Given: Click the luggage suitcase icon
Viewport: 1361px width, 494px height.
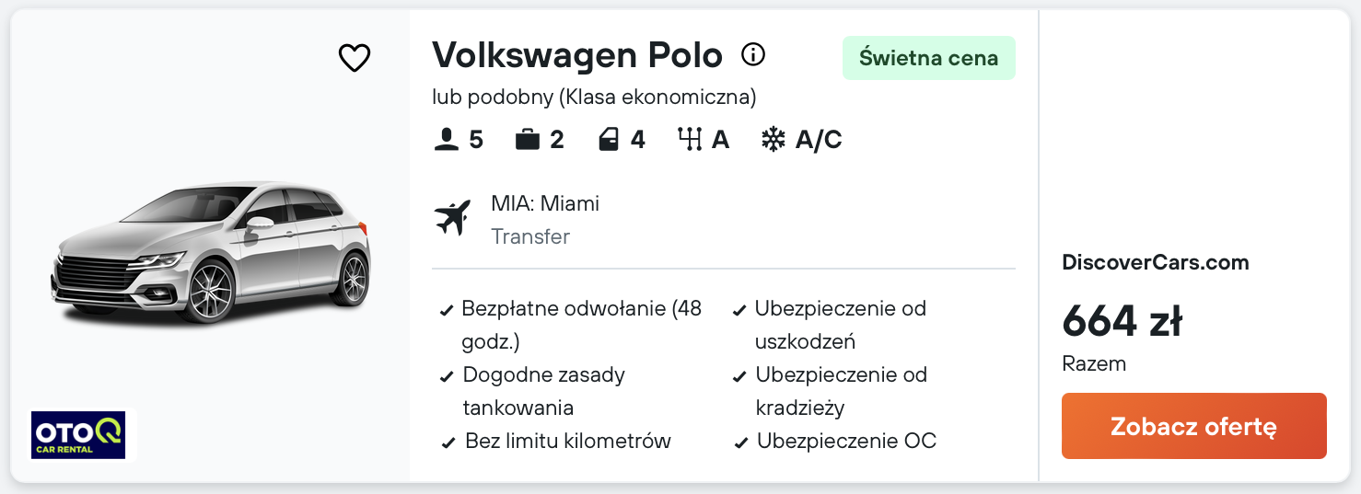Looking at the screenshot, I should coord(528,140).
